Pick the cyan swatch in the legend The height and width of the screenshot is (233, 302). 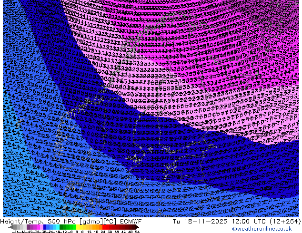[x=58, y=227]
